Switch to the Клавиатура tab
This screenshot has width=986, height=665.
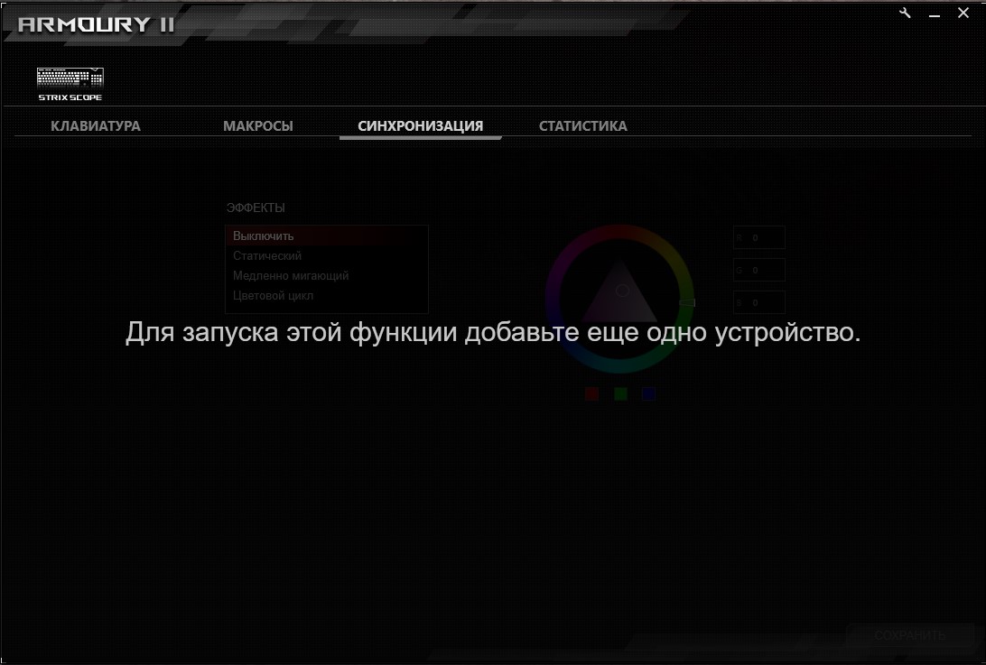(96, 126)
